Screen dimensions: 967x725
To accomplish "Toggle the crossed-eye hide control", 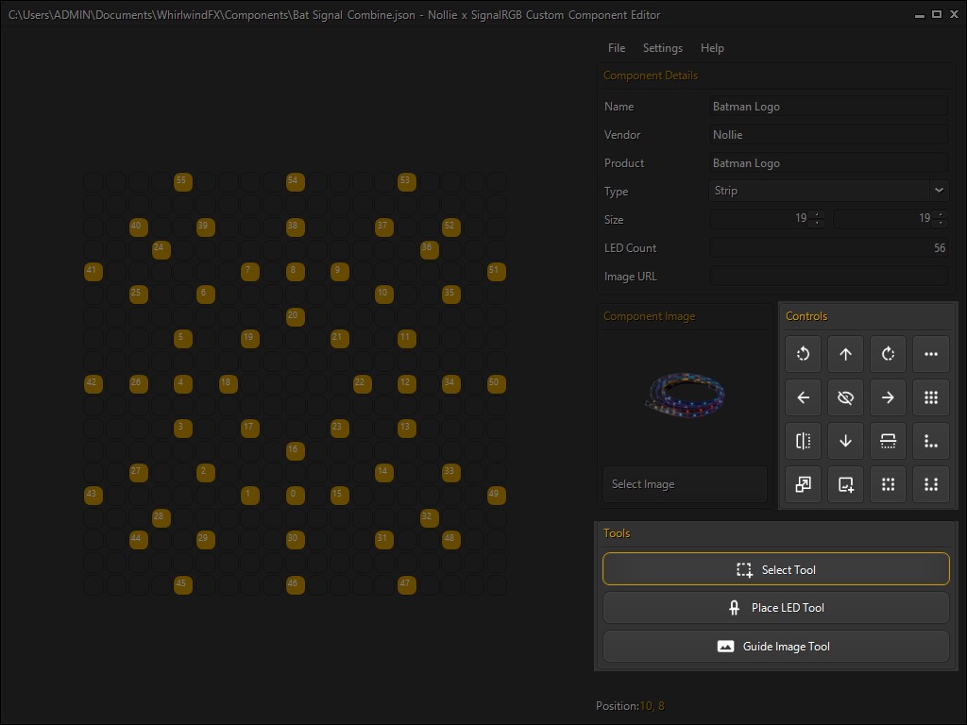I will click(x=845, y=397).
